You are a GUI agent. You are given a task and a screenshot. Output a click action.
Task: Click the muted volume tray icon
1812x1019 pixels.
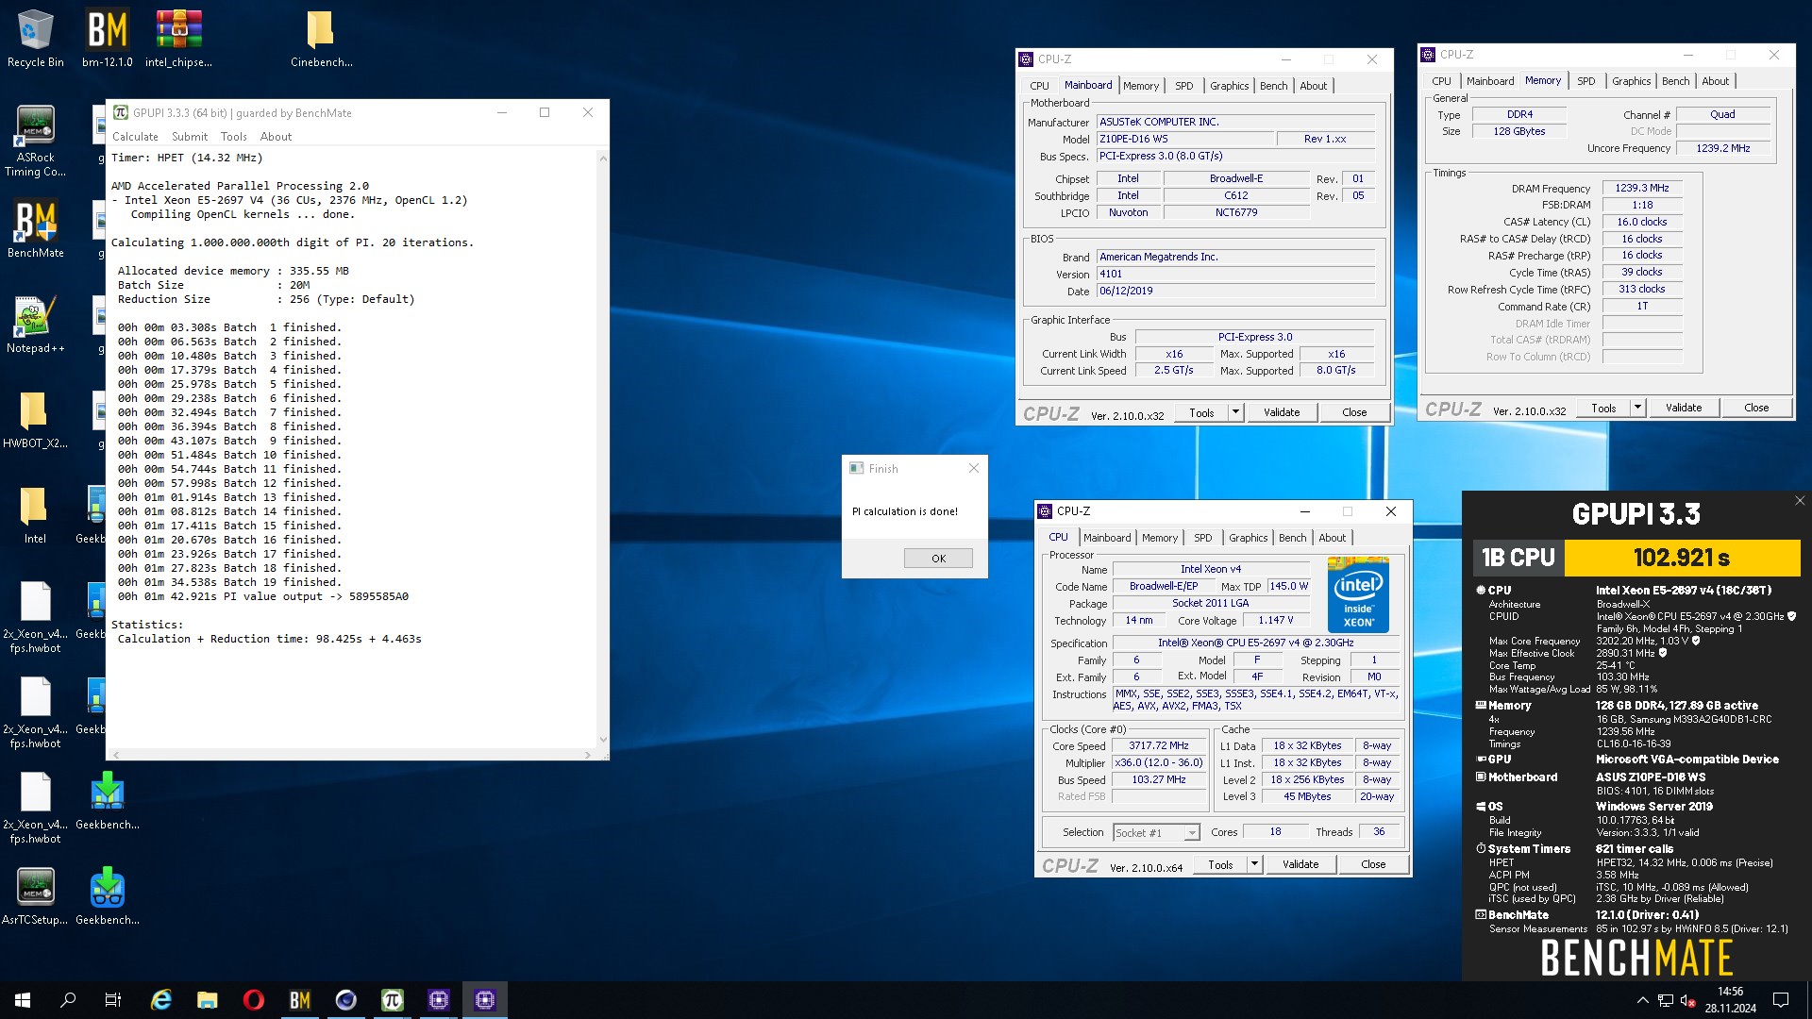tap(1688, 1000)
